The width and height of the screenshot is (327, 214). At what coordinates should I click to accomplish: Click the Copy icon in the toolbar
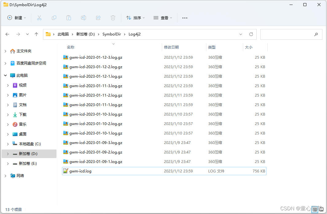pyautogui.click(x=54, y=18)
